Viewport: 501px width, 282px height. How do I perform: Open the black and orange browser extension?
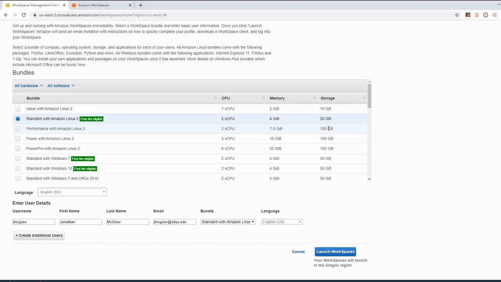pyautogui.click(x=468, y=15)
